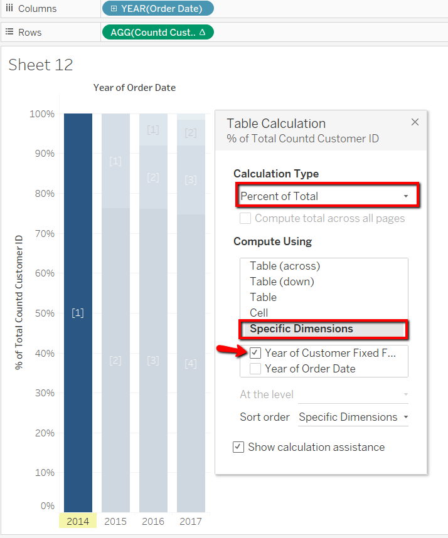448x538 pixels.
Task: Click the delta icon on AGG pill
Action: pos(202,33)
